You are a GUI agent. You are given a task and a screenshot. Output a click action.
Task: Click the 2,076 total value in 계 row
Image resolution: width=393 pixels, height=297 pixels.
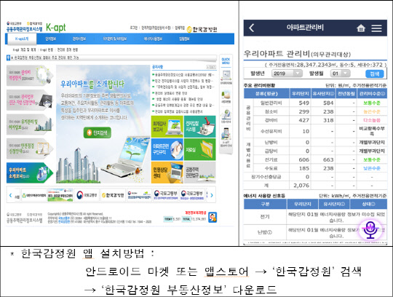pos(301,186)
